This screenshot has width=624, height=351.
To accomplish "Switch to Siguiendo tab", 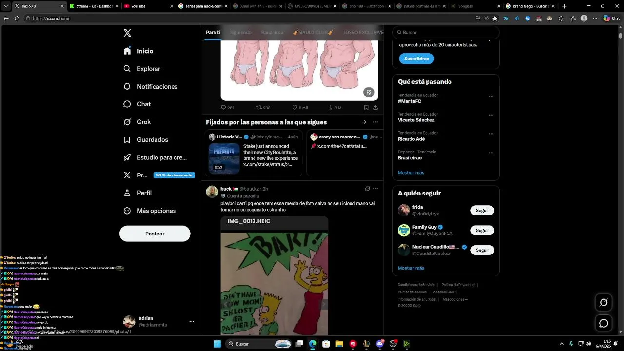I will pyautogui.click(x=241, y=32).
